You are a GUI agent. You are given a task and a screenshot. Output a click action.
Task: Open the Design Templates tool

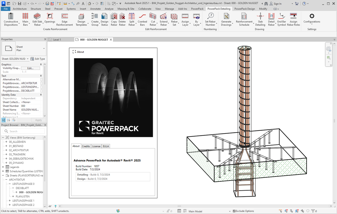(x=81, y=19)
